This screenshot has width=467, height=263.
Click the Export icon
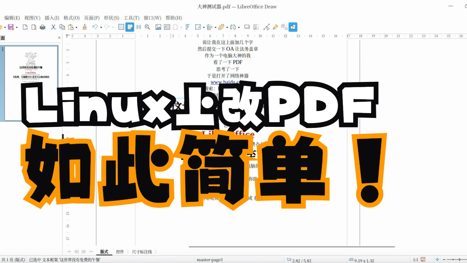point(25,27)
